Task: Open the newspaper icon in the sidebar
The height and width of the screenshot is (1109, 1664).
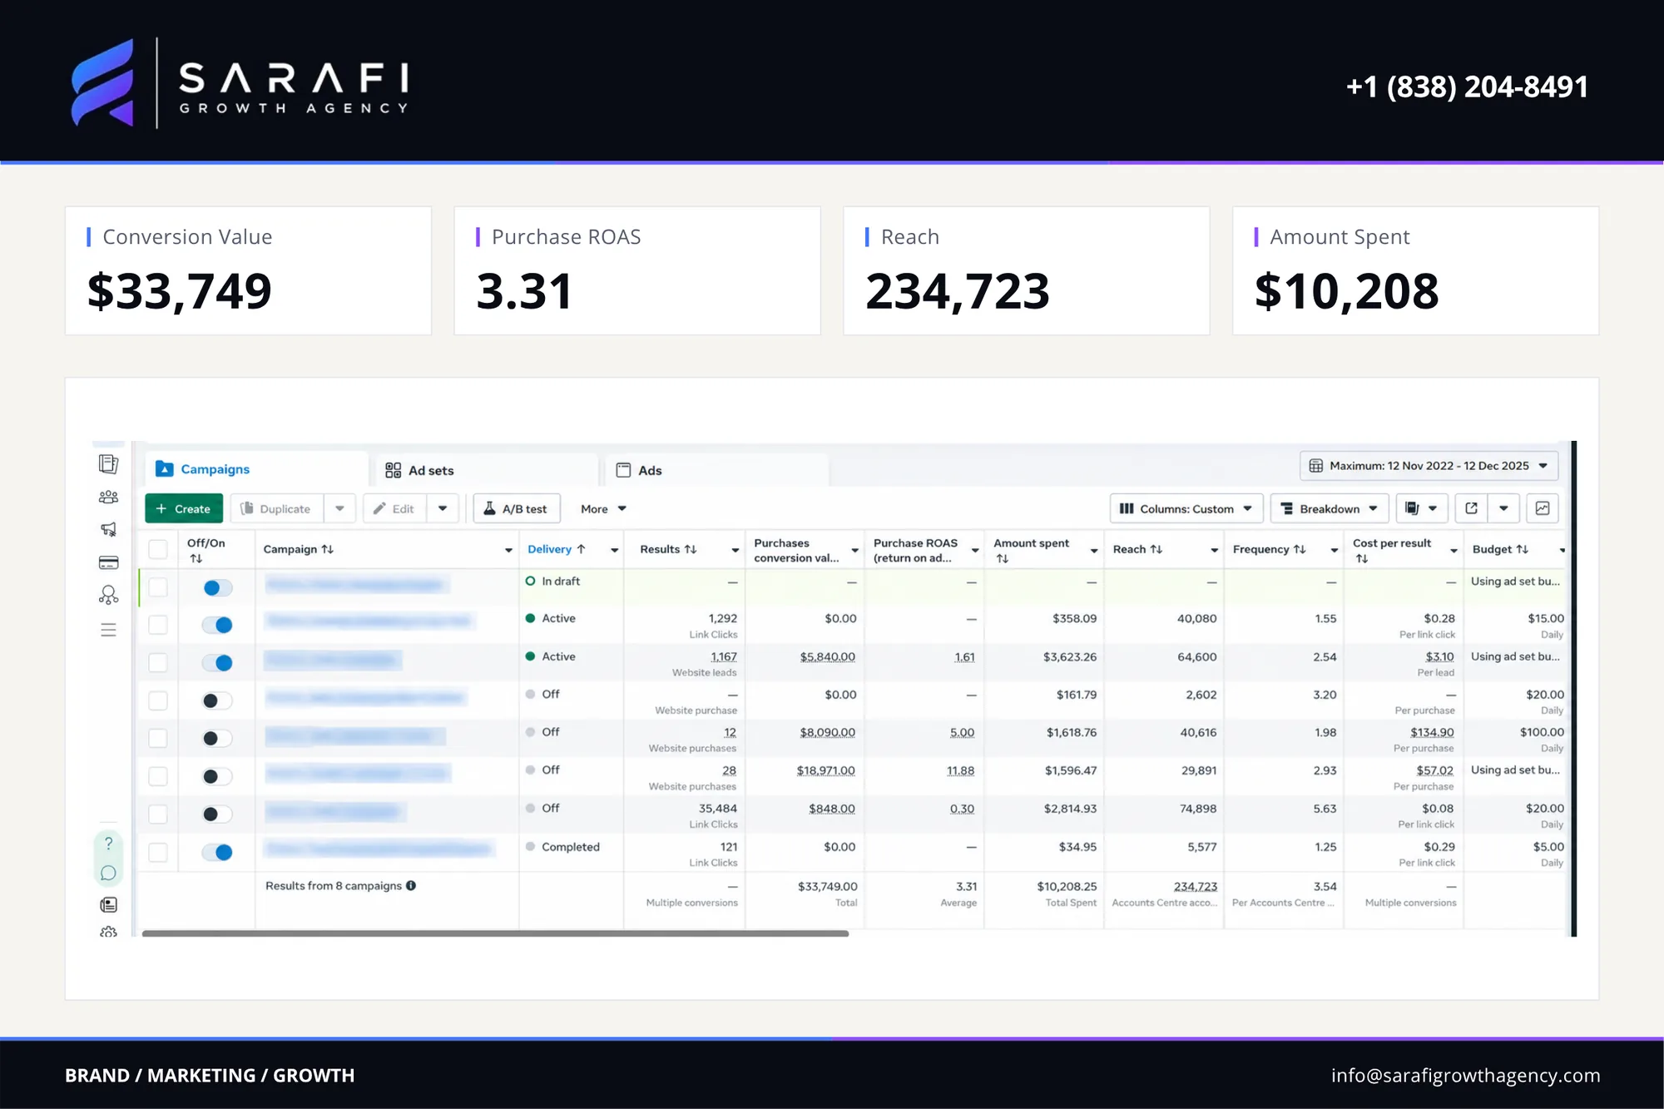Action: pos(108,904)
